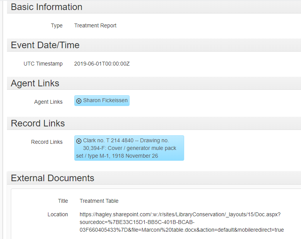301x239 pixels.
Task: Click the Agent Links field label
Action: coord(48,102)
